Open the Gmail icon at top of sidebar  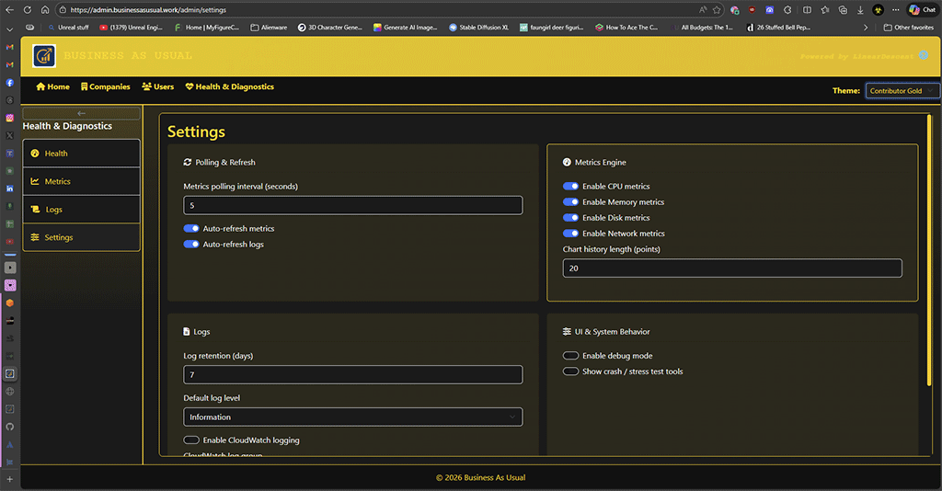click(10, 47)
